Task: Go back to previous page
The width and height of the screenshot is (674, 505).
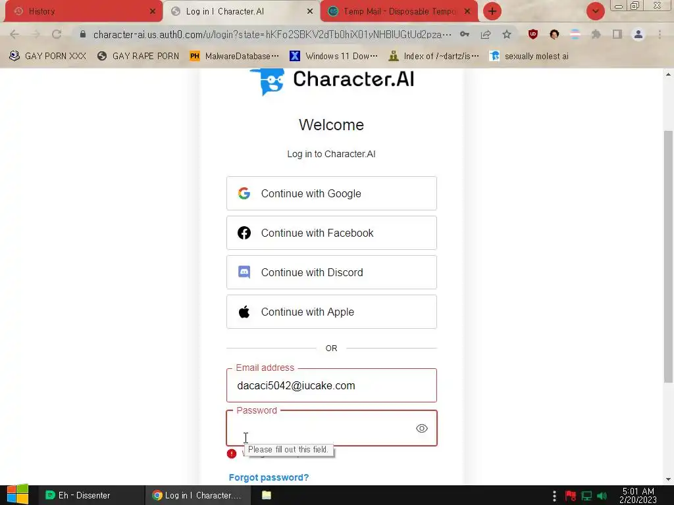Action: 14,34
